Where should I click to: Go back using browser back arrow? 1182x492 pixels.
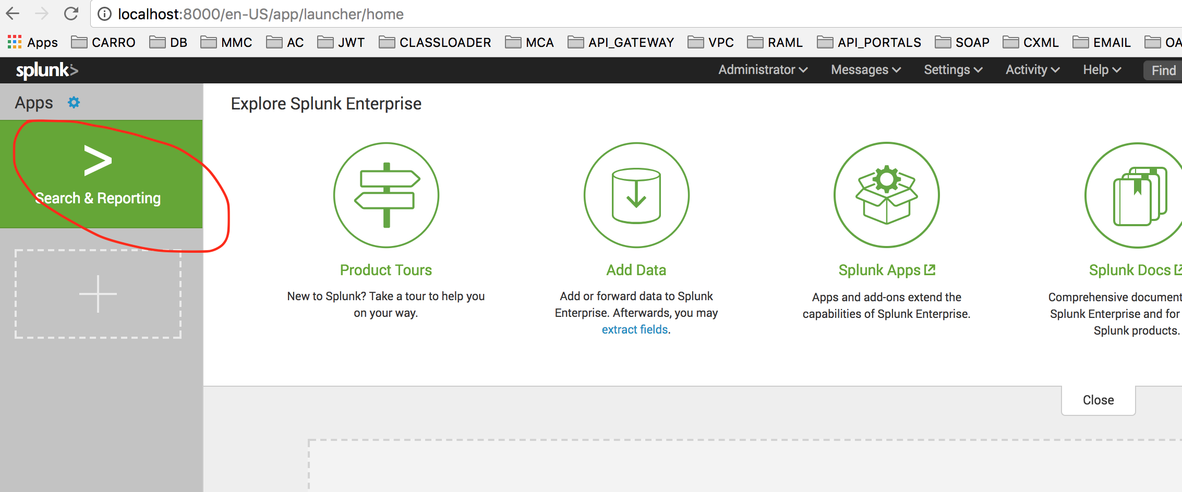[13, 14]
